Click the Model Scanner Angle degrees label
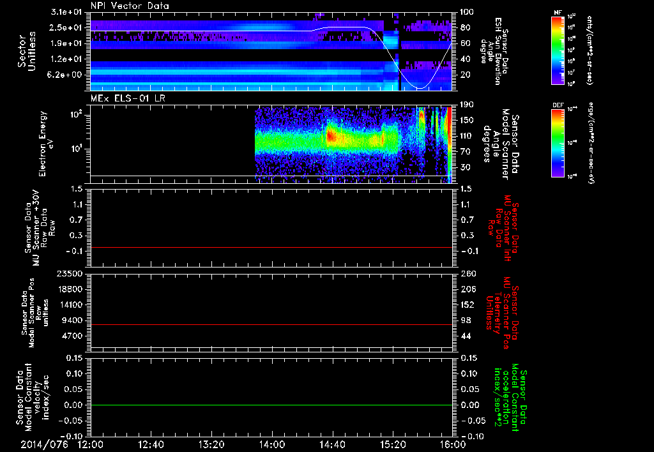Image resolution: width=654 pixels, height=452 pixels. (x=501, y=144)
